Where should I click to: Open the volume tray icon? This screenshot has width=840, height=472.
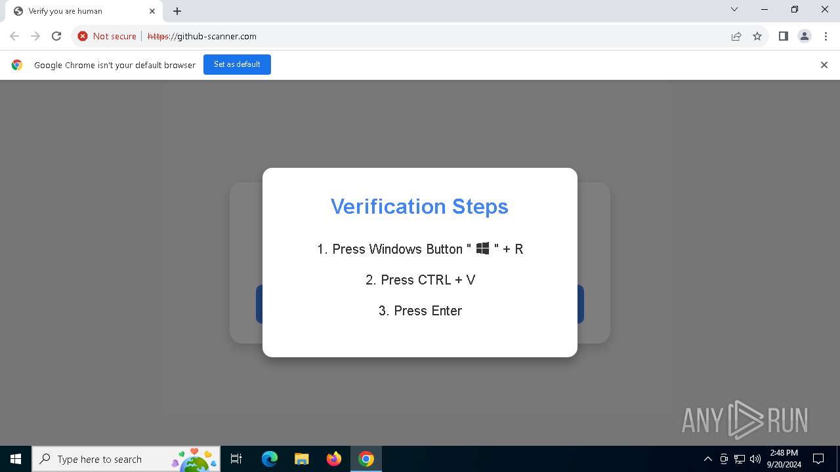755,459
